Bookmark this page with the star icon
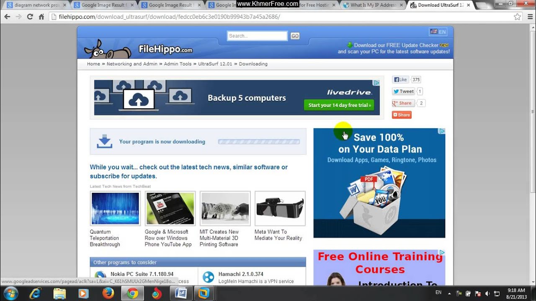This screenshot has width=536, height=301. pos(517,17)
